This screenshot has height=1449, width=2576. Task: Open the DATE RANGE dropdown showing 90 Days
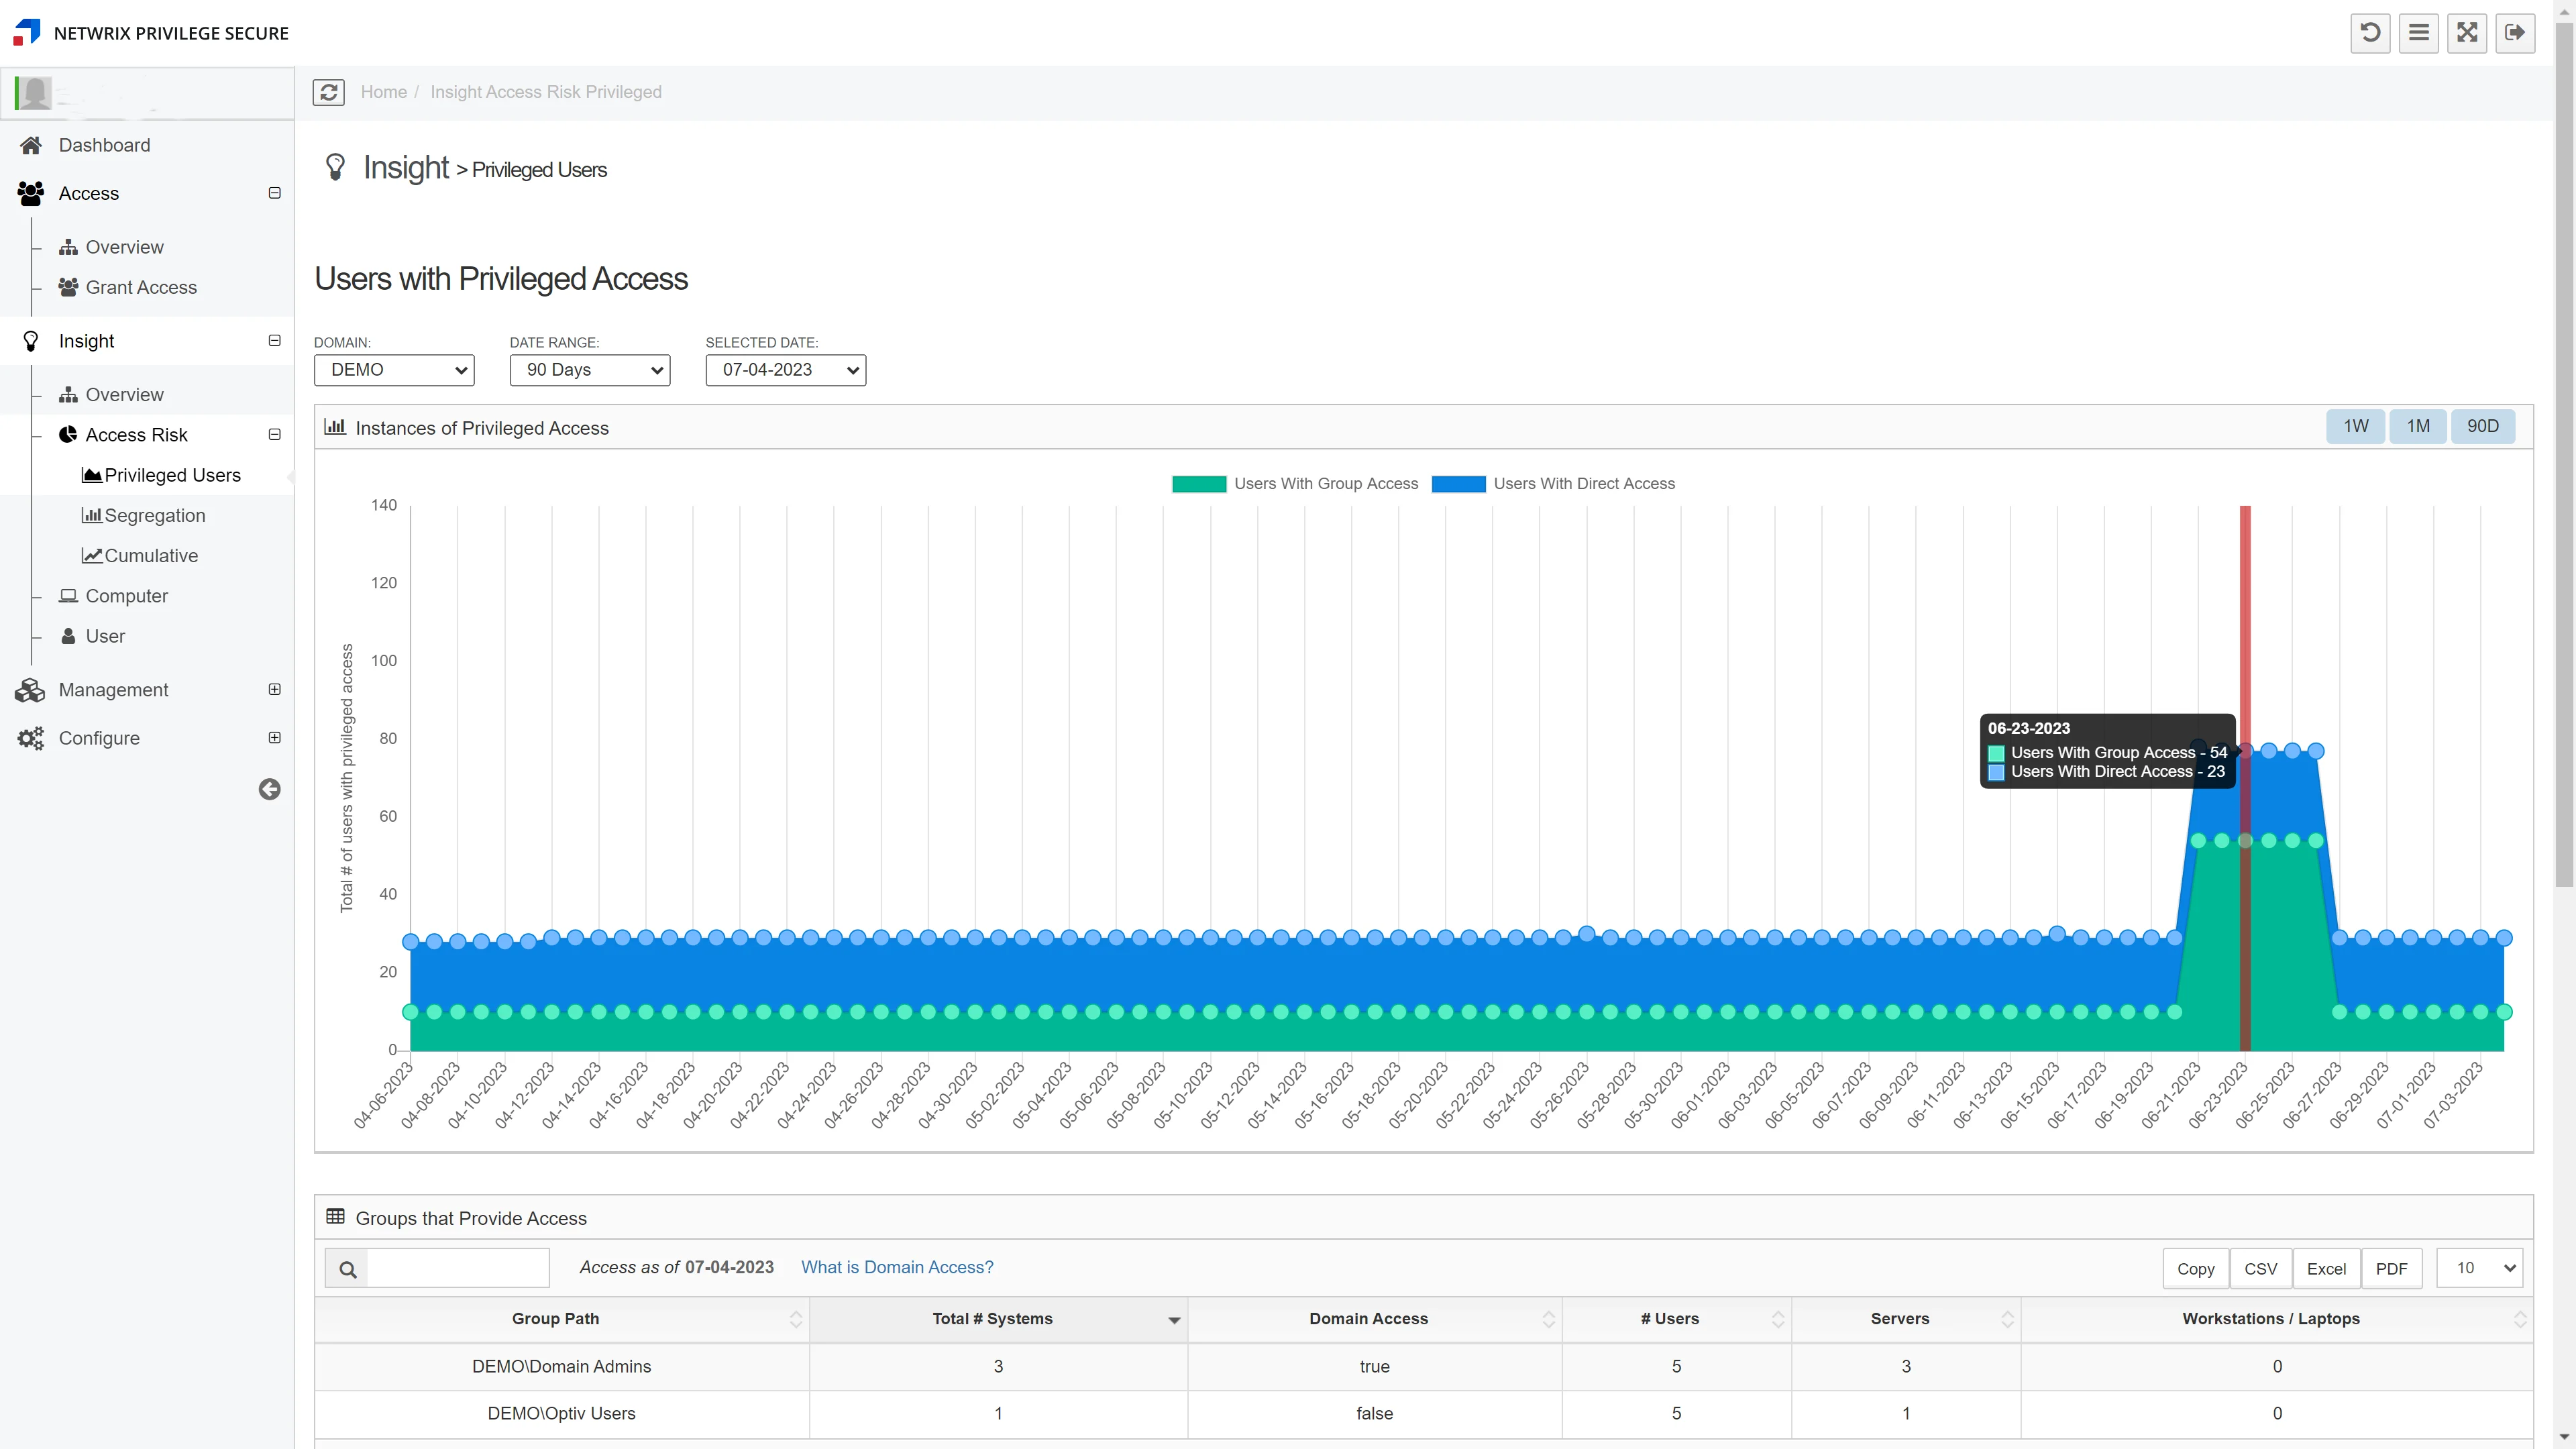590,370
